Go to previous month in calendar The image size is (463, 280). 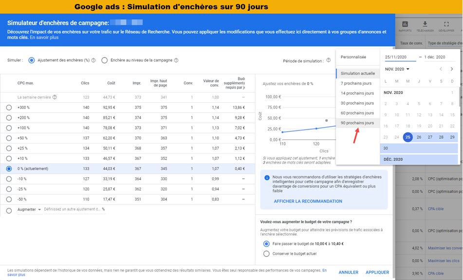[441, 69]
